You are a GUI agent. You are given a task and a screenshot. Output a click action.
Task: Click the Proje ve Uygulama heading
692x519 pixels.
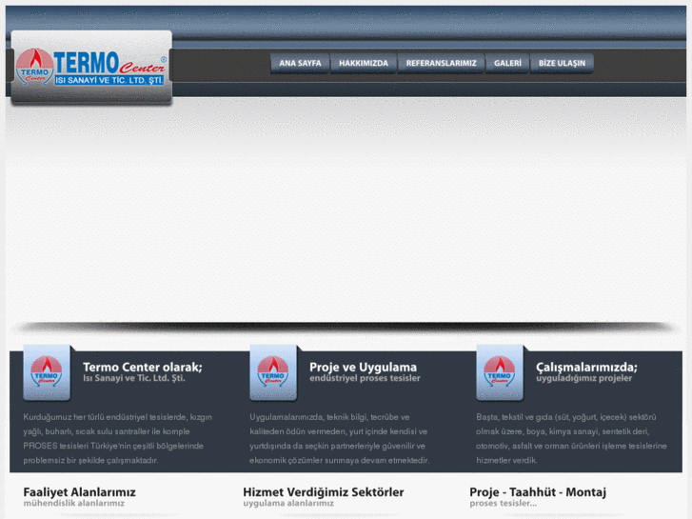click(x=363, y=367)
